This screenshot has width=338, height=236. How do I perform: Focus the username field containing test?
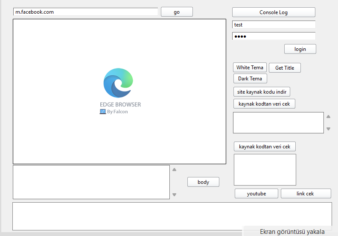click(x=274, y=25)
